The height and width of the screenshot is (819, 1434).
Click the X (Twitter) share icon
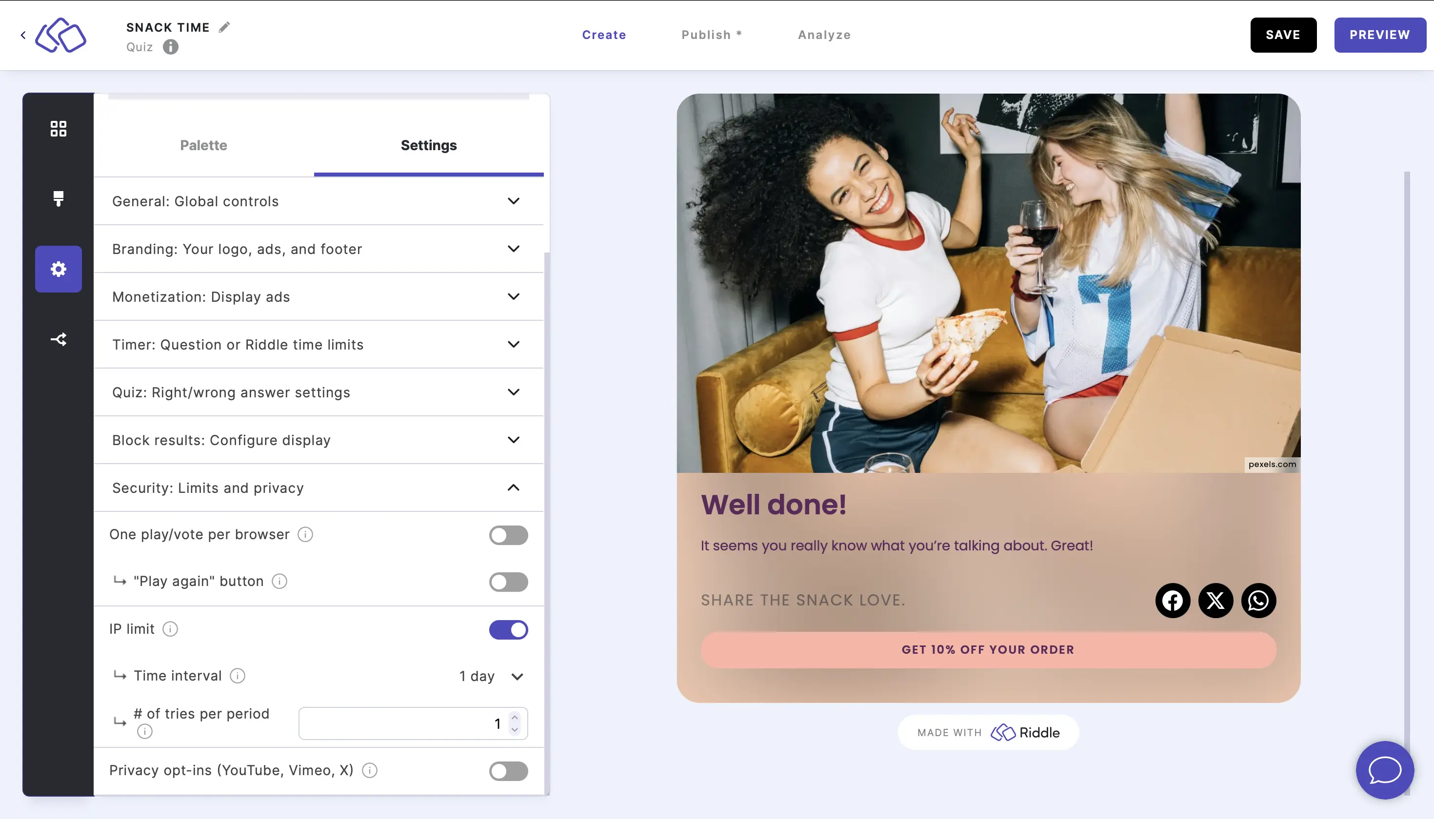(x=1215, y=600)
